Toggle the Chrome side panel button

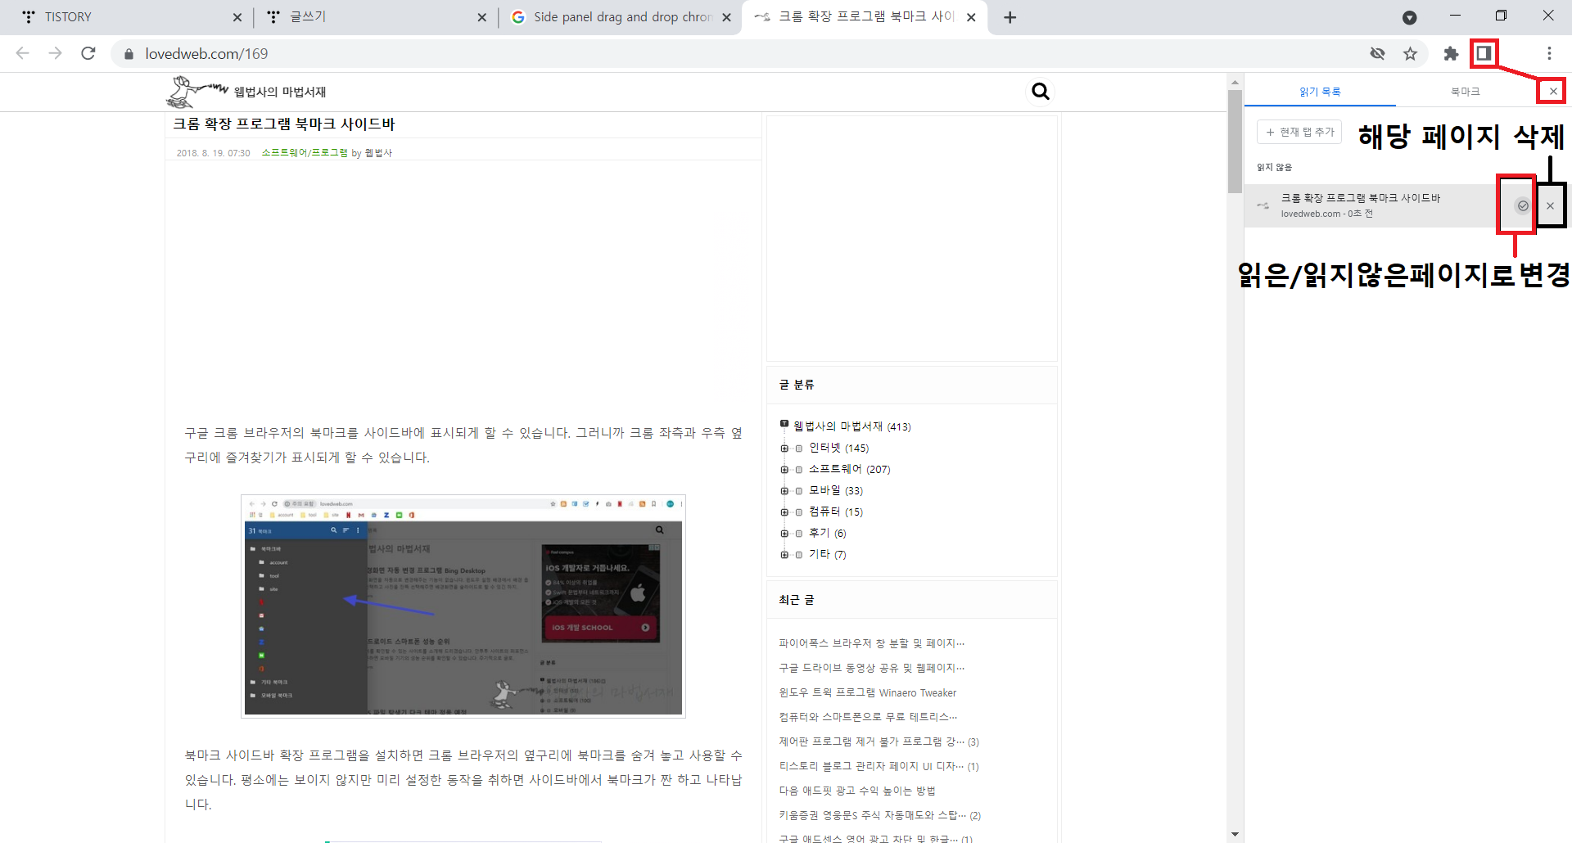1484,53
